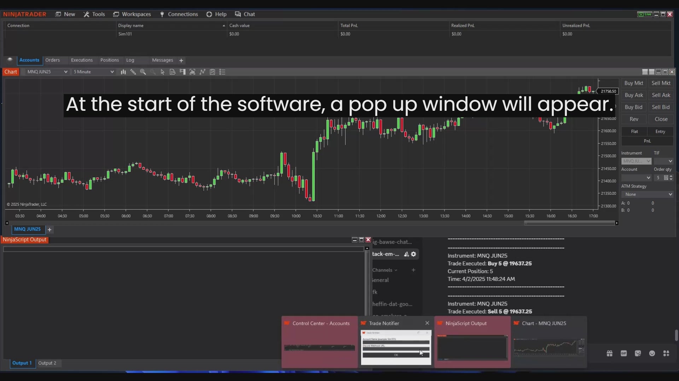This screenshot has width=679, height=381.
Task: Open the Discord emoji picker
Action: tap(652, 353)
